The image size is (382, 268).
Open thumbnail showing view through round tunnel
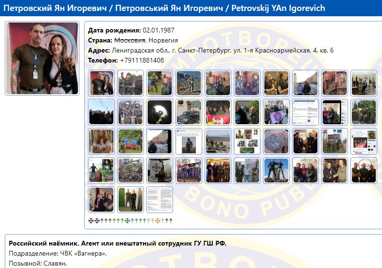point(160,112)
